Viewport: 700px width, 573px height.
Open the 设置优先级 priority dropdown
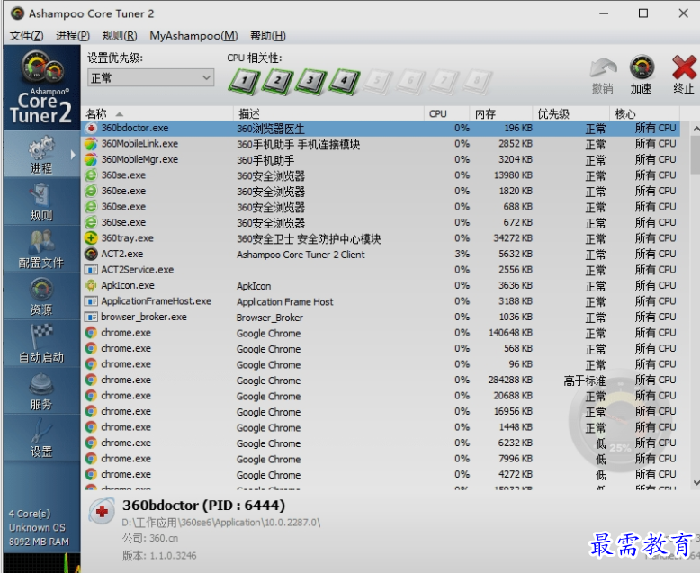point(150,77)
